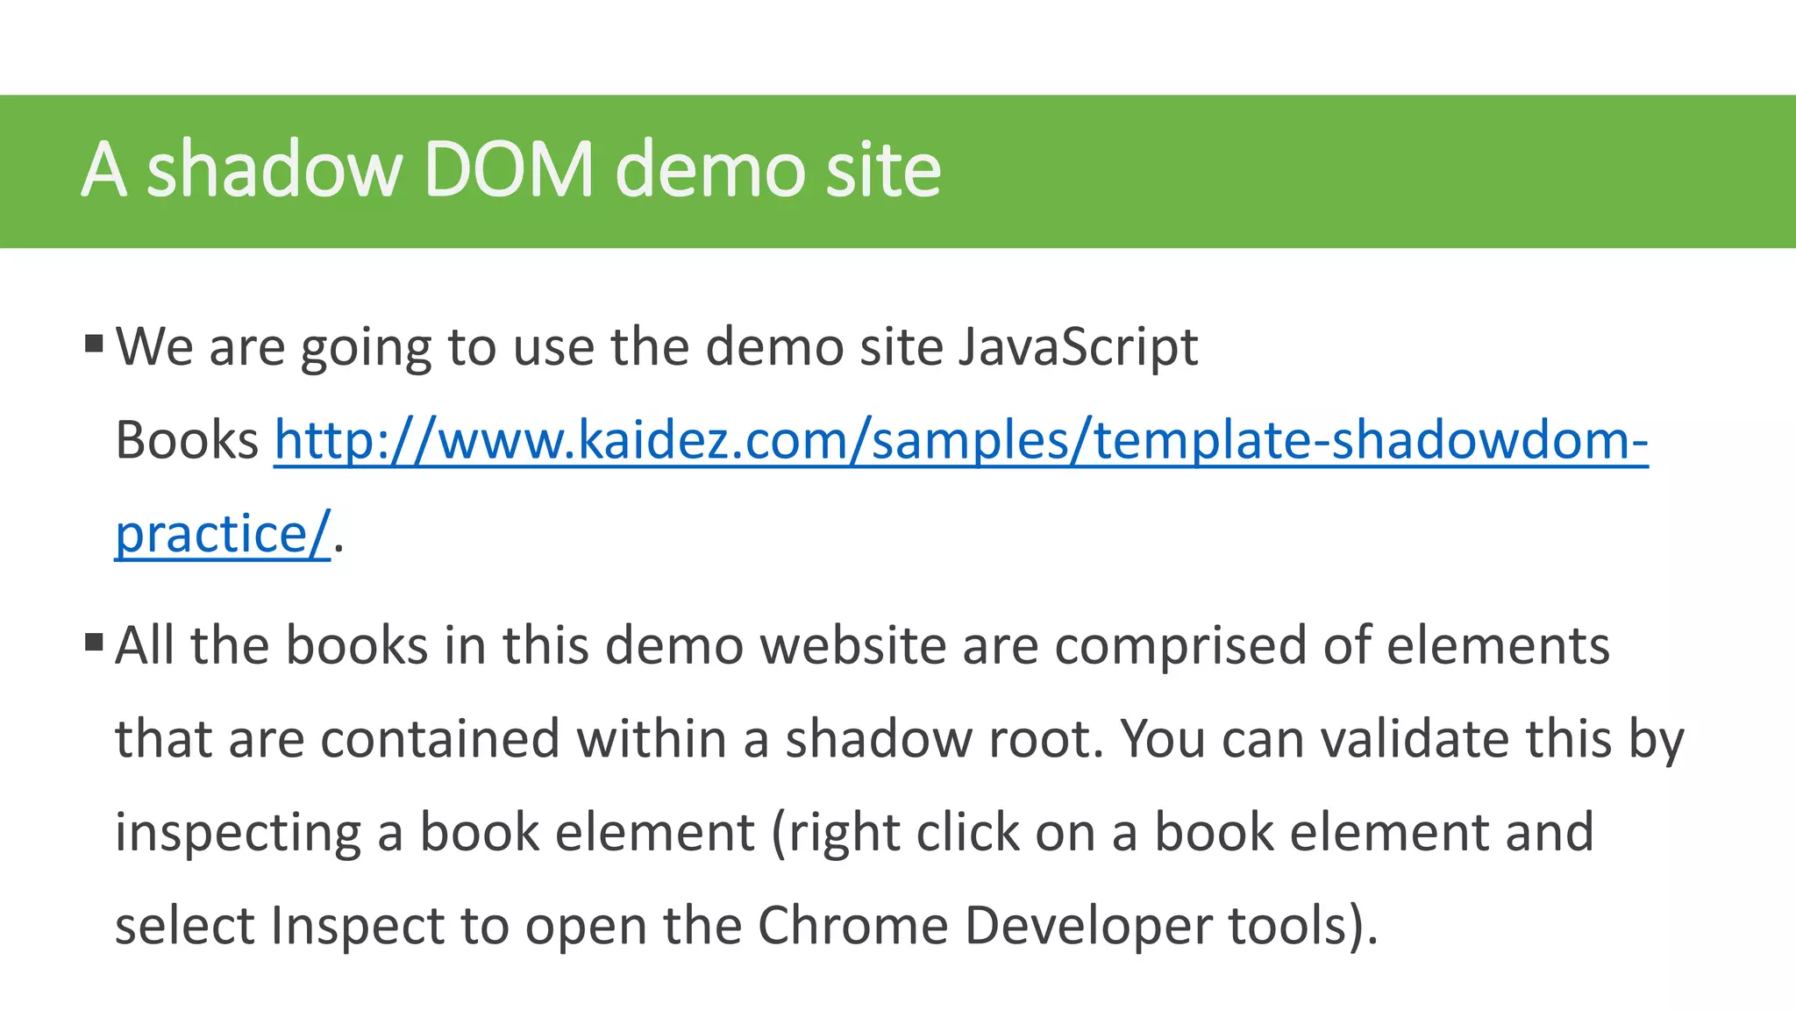Click the word 'Books' before the URL

click(x=187, y=439)
